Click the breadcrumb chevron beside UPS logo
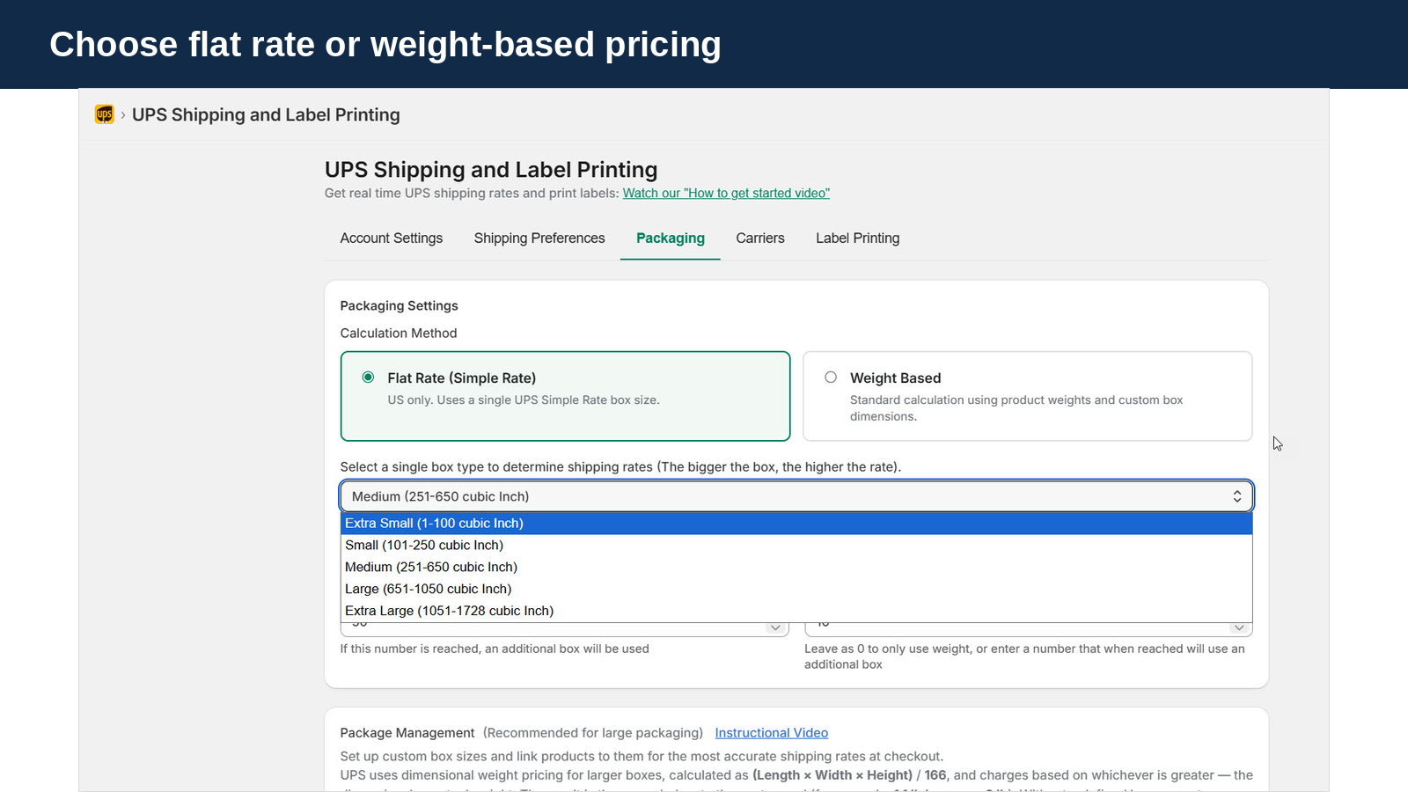The height and width of the screenshot is (792, 1408). (123, 115)
